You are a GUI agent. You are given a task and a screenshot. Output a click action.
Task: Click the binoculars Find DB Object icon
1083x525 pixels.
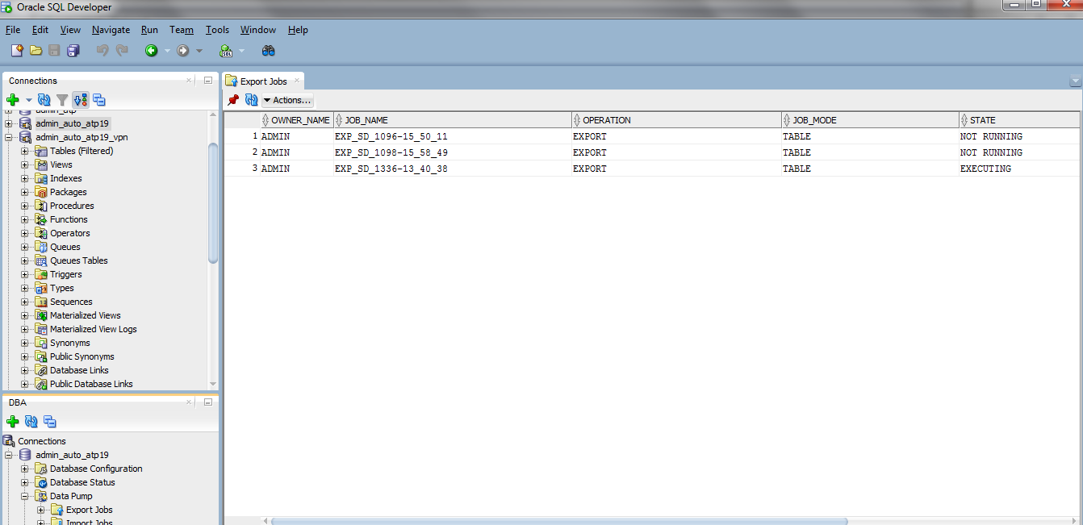tap(269, 51)
